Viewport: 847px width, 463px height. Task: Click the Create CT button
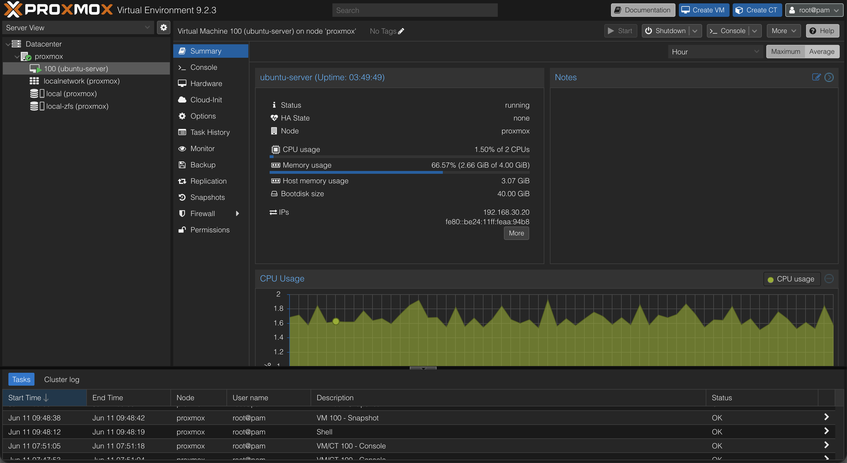[x=757, y=10]
